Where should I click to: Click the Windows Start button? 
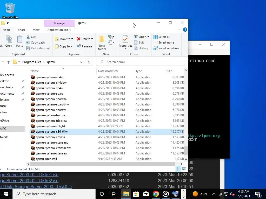[6, 194]
